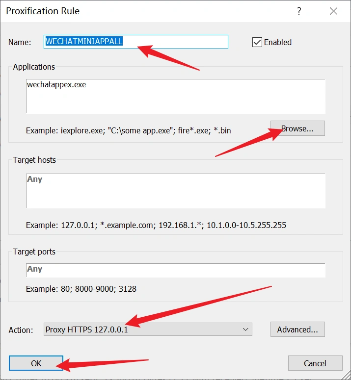Image resolution: width=351 pixels, height=380 pixels.
Task: Click the Proxification Rule title bar text
Action: point(43,11)
